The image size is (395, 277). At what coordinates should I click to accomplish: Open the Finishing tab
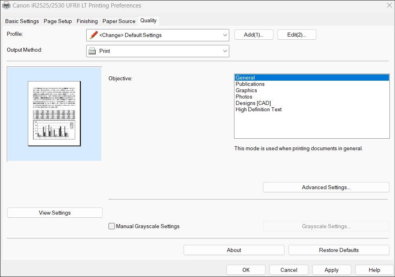coord(87,21)
